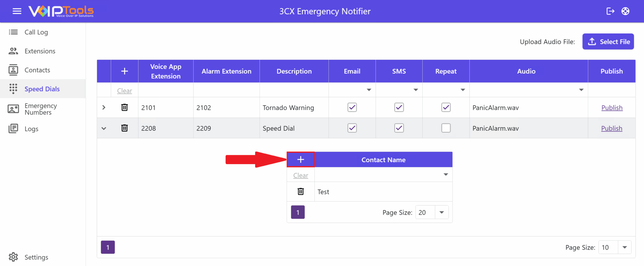Click the 2102 alarm extension cell
The width and height of the screenshot is (644, 266).
point(226,108)
